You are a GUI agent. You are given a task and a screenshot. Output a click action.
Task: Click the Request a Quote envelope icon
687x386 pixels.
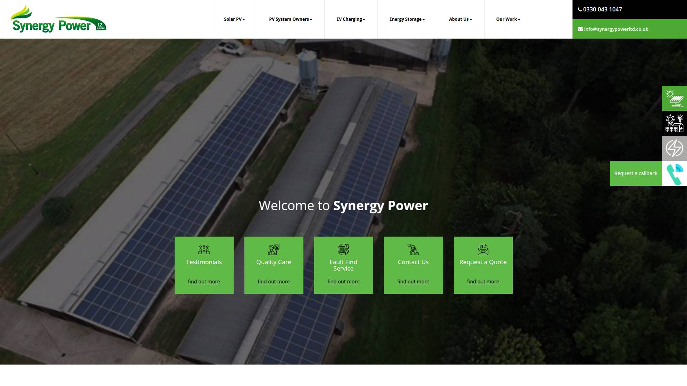483,249
